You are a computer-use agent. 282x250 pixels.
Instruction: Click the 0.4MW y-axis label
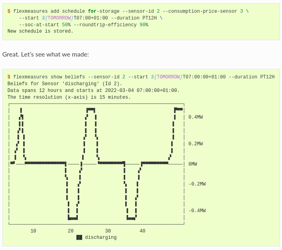click(x=195, y=117)
